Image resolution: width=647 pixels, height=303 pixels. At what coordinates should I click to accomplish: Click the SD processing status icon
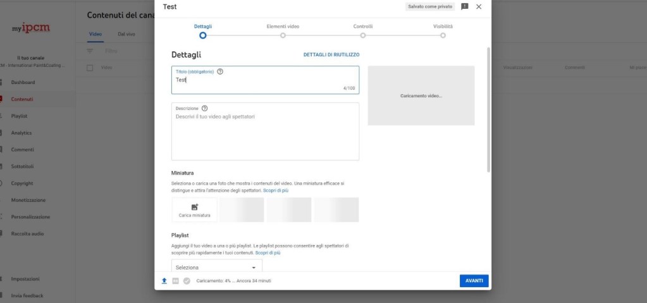[175, 281]
